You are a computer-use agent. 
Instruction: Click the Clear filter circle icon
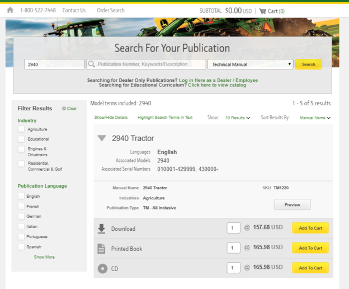(64, 108)
